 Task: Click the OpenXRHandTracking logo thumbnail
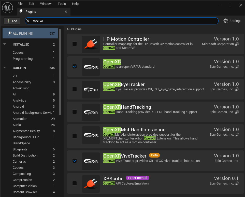[91, 112]
